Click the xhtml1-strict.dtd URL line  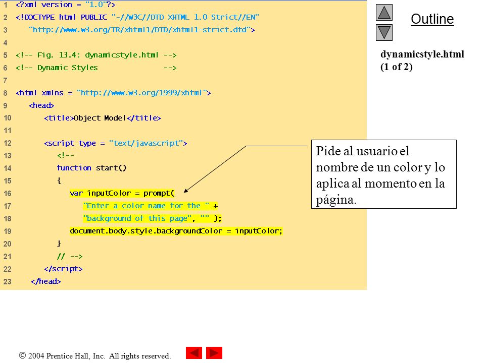(x=141, y=30)
